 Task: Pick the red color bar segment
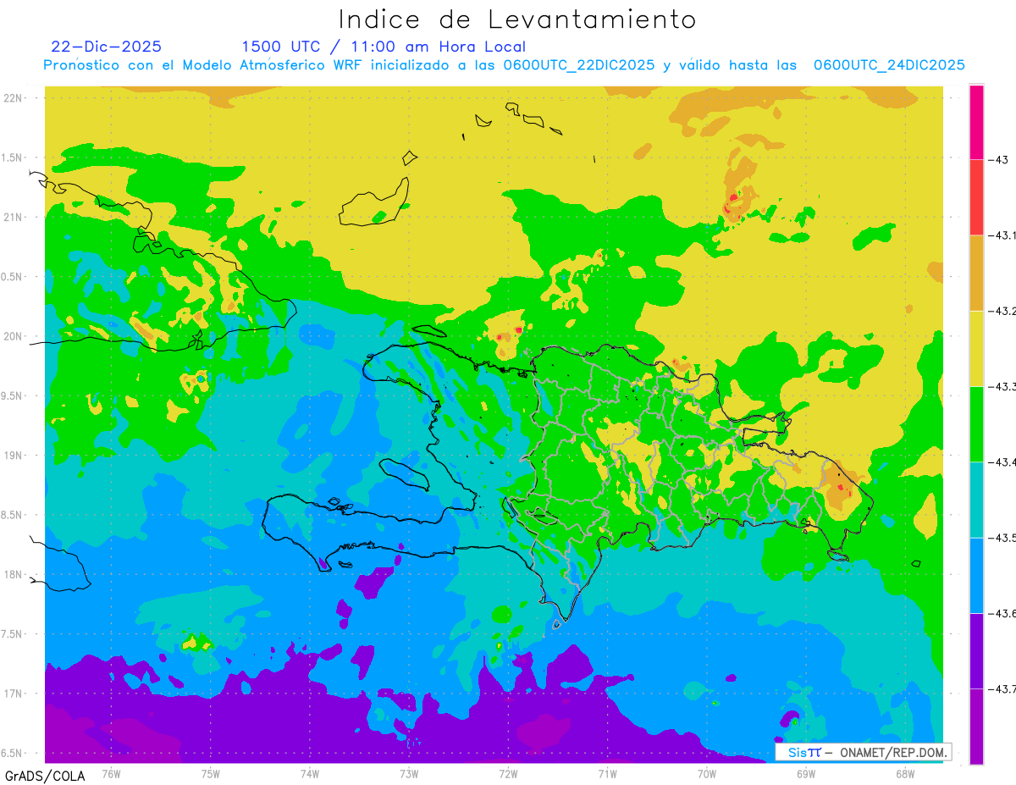click(976, 197)
